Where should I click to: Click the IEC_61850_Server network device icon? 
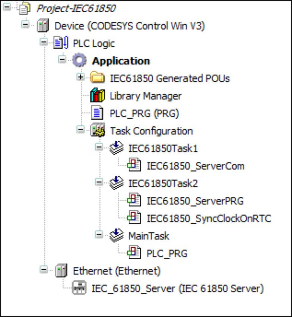(79, 288)
